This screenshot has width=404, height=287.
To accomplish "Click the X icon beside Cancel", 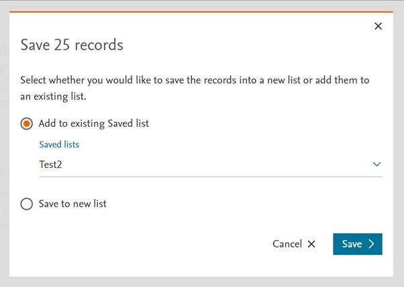I will click(311, 244).
